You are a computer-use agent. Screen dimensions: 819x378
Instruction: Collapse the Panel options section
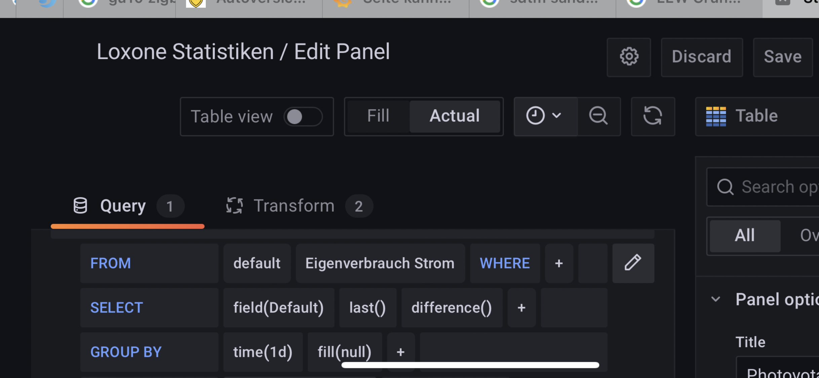point(716,299)
